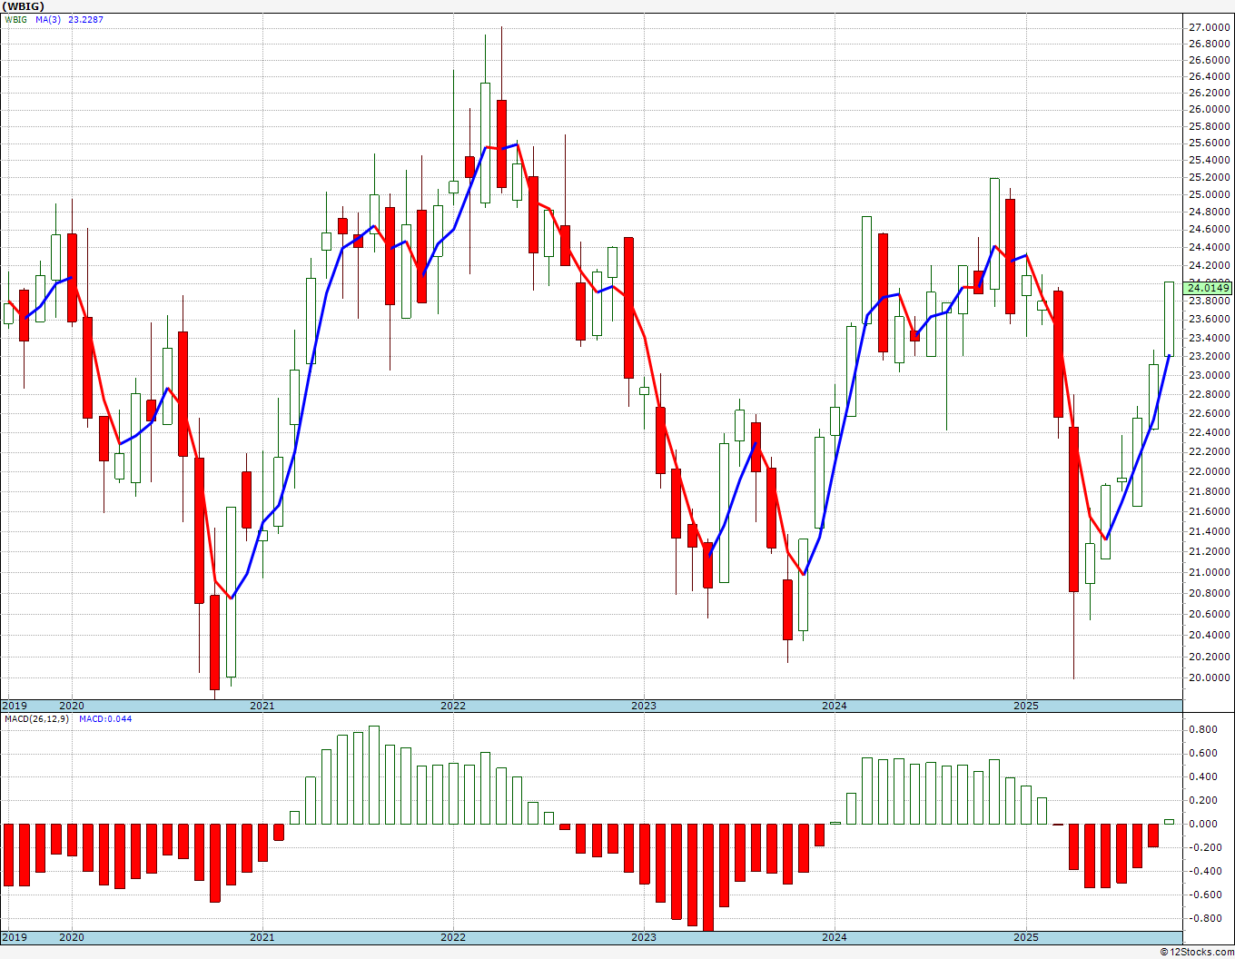Select the positive 0.600 MACD axis label
Screen dimensions: 1235x959
[1203, 753]
